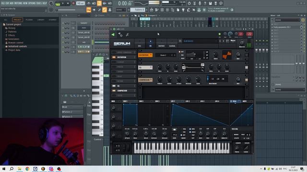Open the Serum Menu dropdown
The width and height of the screenshot is (307, 172).
pos(233,41)
